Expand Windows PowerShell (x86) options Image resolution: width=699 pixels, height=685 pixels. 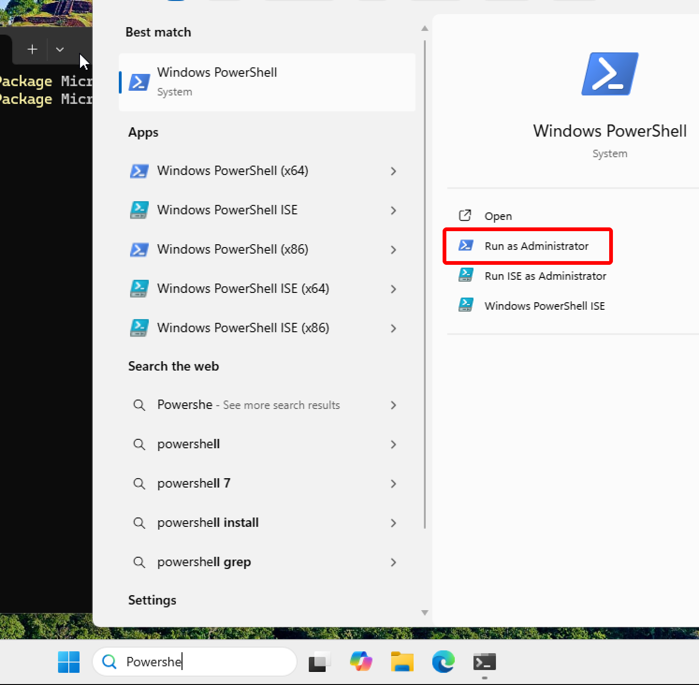[393, 249]
